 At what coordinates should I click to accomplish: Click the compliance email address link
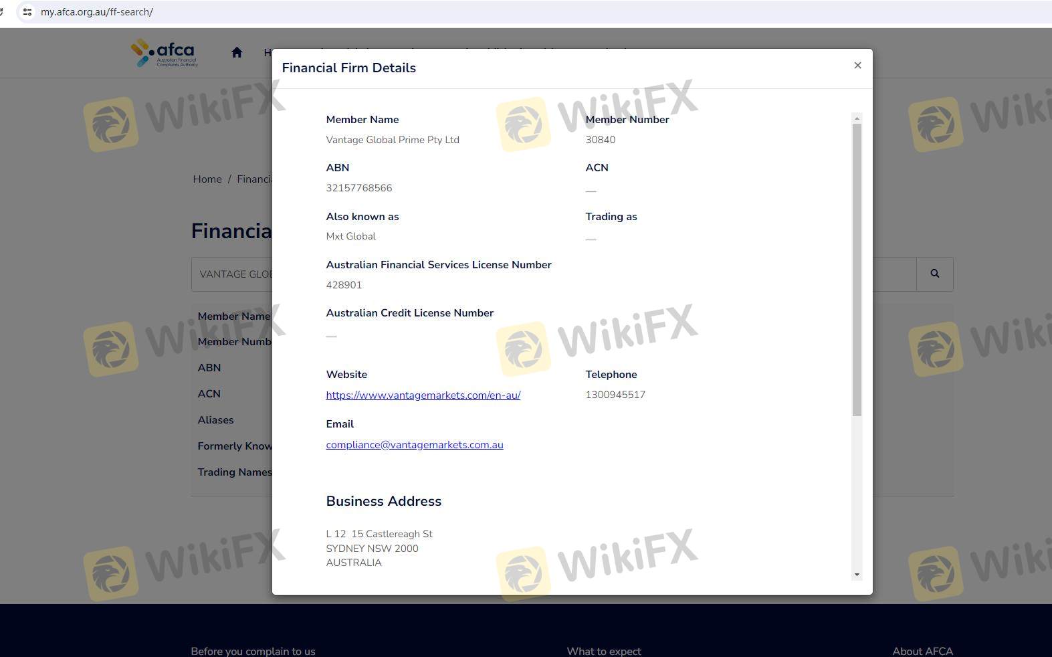[414, 445]
